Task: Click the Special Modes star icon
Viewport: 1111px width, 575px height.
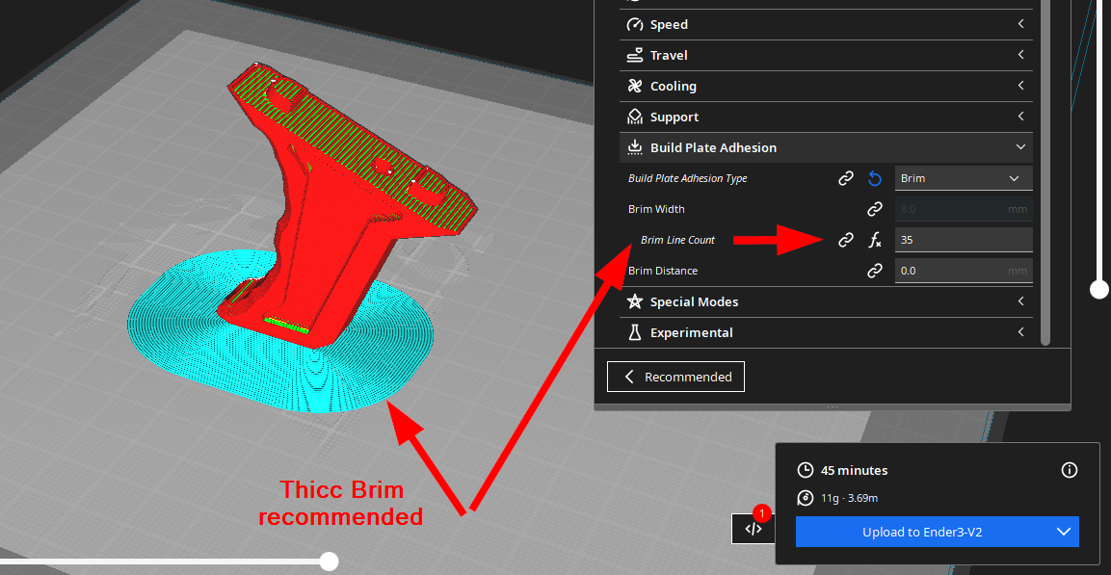Action: pyautogui.click(x=635, y=302)
